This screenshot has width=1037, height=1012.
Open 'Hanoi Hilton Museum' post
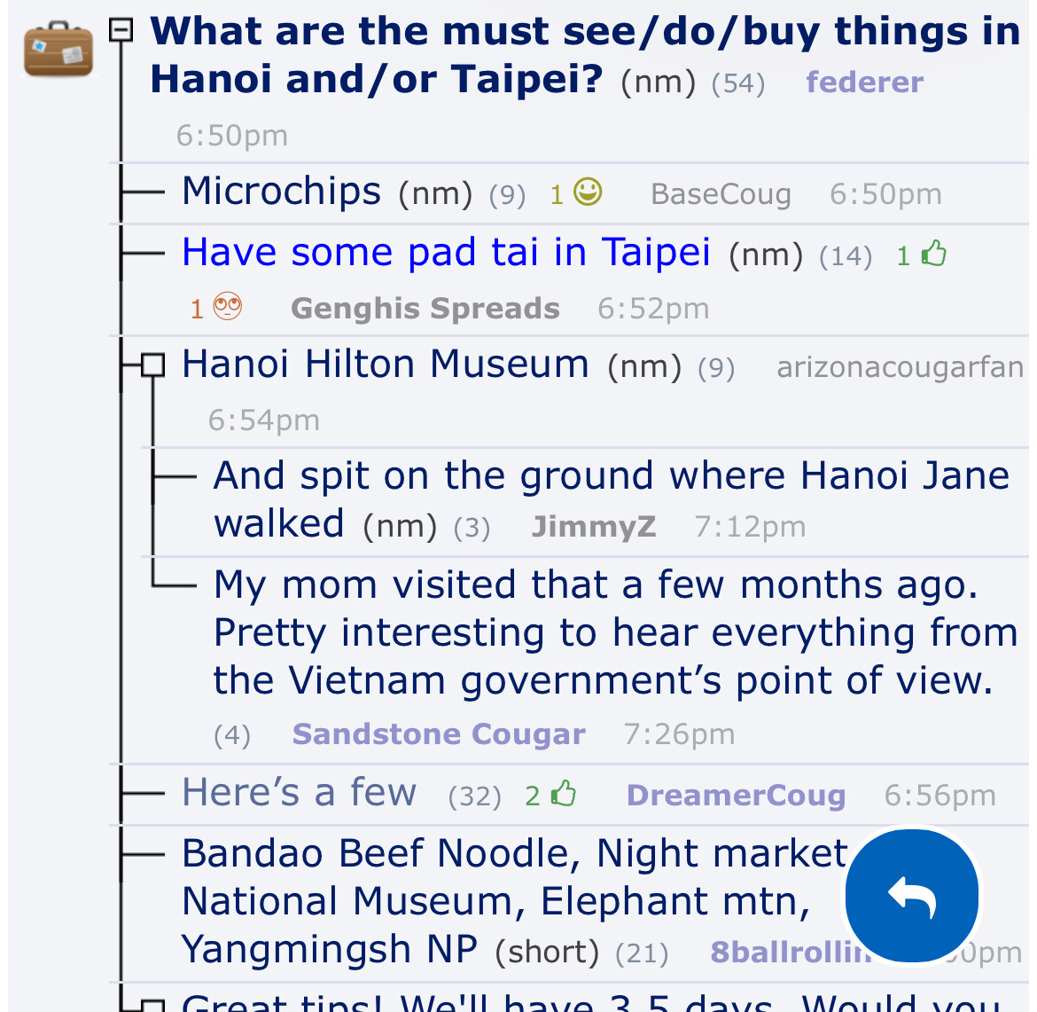point(385,365)
